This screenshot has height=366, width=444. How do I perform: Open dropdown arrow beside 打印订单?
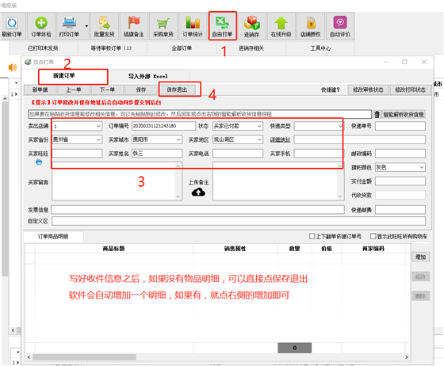point(86,26)
